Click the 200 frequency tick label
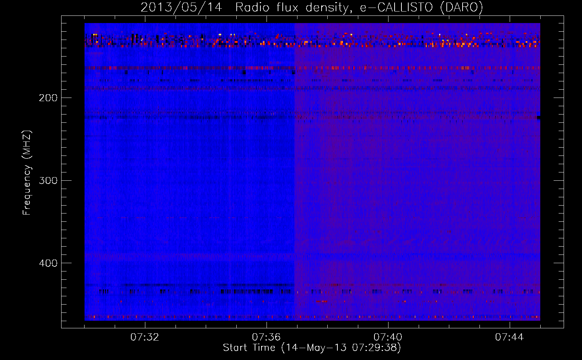The height and width of the screenshot is (360, 582). [x=48, y=98]
